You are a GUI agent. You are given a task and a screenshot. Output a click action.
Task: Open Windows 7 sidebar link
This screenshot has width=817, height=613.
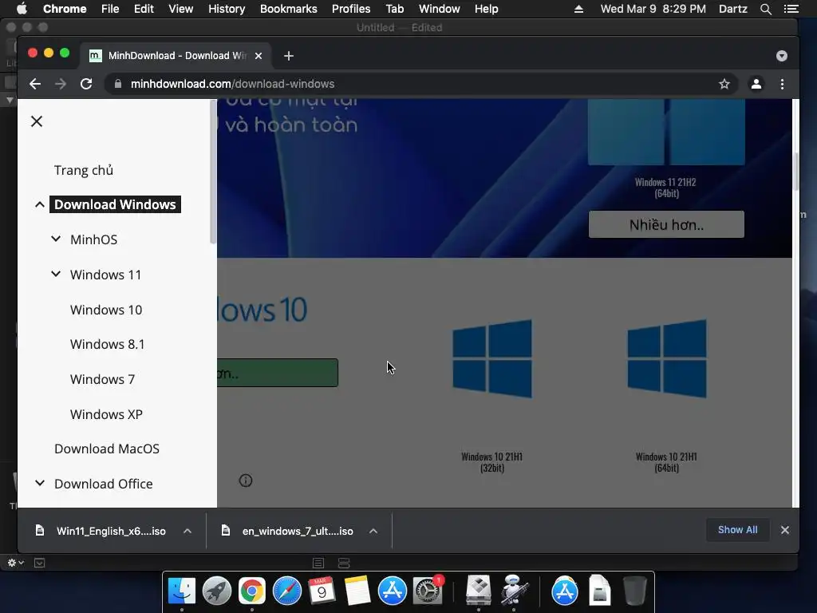click(103, 379)
